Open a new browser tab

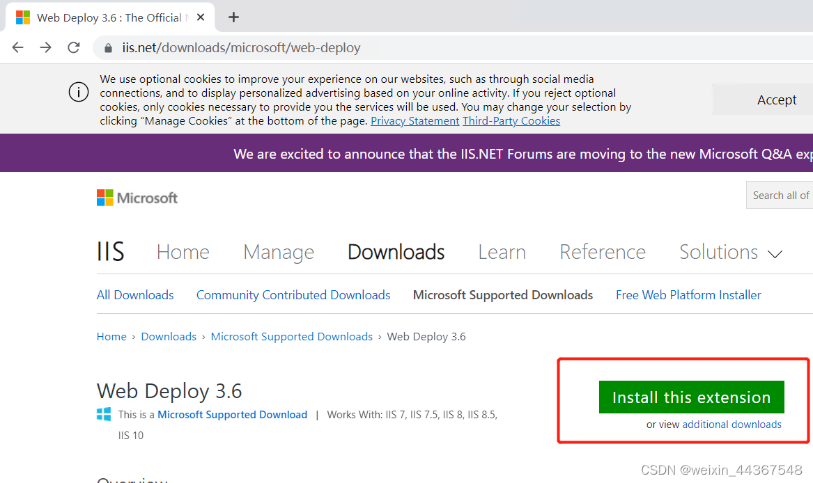click(234, 17)
